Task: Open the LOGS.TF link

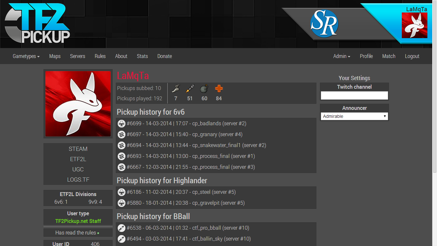Action: click(78, 180)
